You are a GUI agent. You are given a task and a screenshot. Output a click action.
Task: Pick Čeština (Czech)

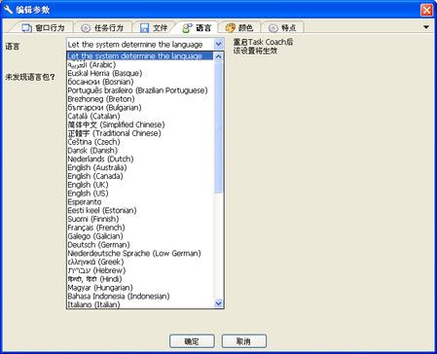click(140, 142)
